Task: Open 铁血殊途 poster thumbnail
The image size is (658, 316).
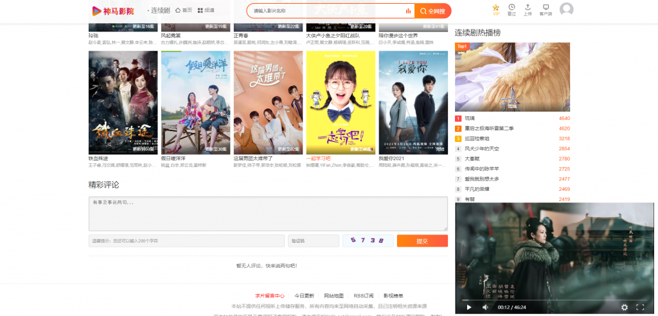Action: 123,103
